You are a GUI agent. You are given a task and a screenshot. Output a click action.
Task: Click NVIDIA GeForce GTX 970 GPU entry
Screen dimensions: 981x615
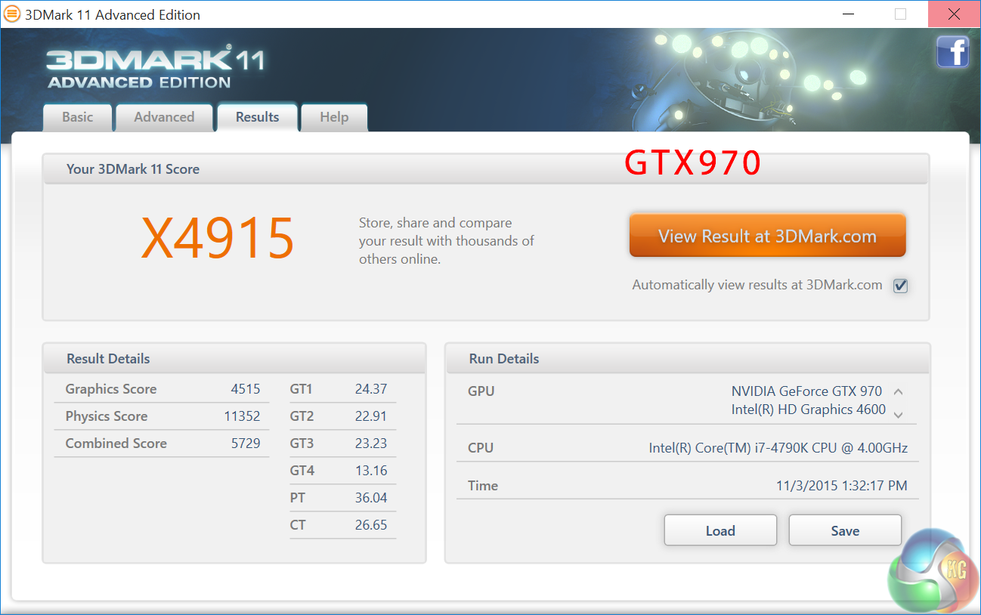pos(806,391)
